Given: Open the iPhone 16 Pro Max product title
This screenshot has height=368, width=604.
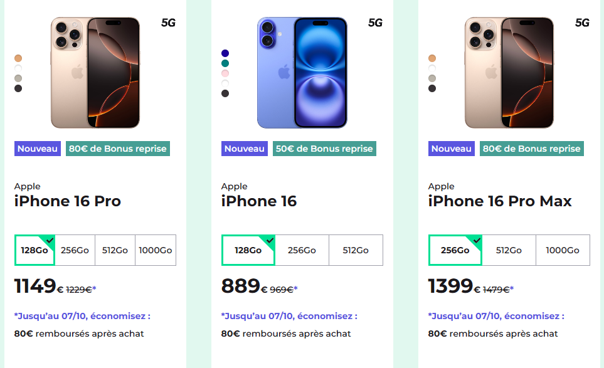Looking at the screenshot, I should [x=500, y=201].
